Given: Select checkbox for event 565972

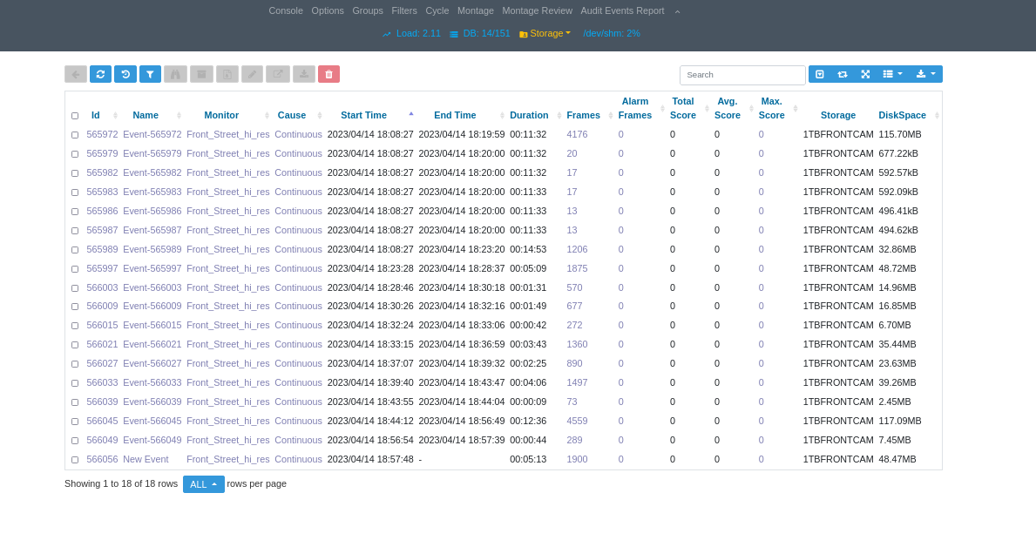Looking at the screenshot, I should (75, 135).
